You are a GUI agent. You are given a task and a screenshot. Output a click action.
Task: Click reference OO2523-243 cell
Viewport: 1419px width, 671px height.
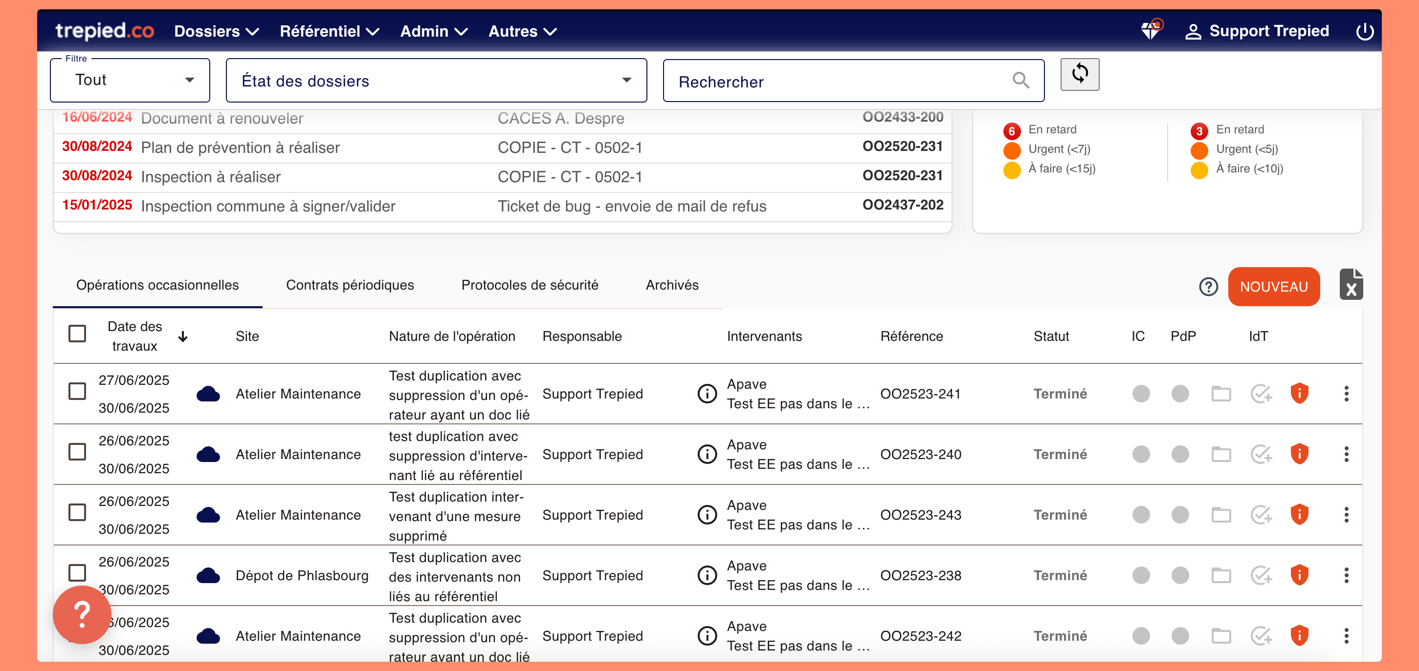pyautogui.click(x=920, y=515)
